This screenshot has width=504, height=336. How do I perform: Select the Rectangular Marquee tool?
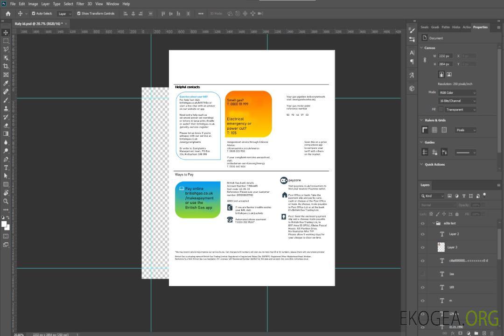[6, 41]
